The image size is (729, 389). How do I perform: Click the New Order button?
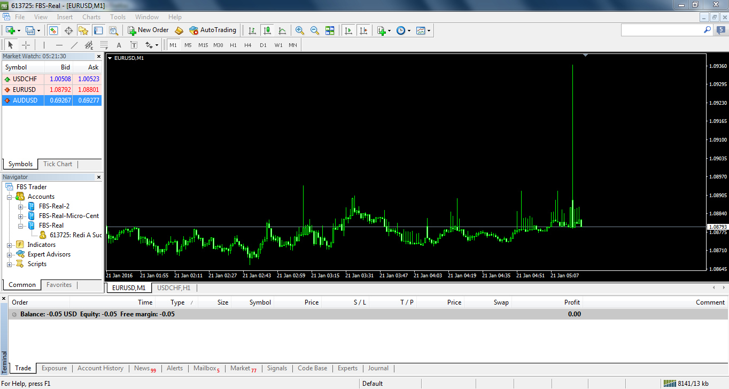148,30
